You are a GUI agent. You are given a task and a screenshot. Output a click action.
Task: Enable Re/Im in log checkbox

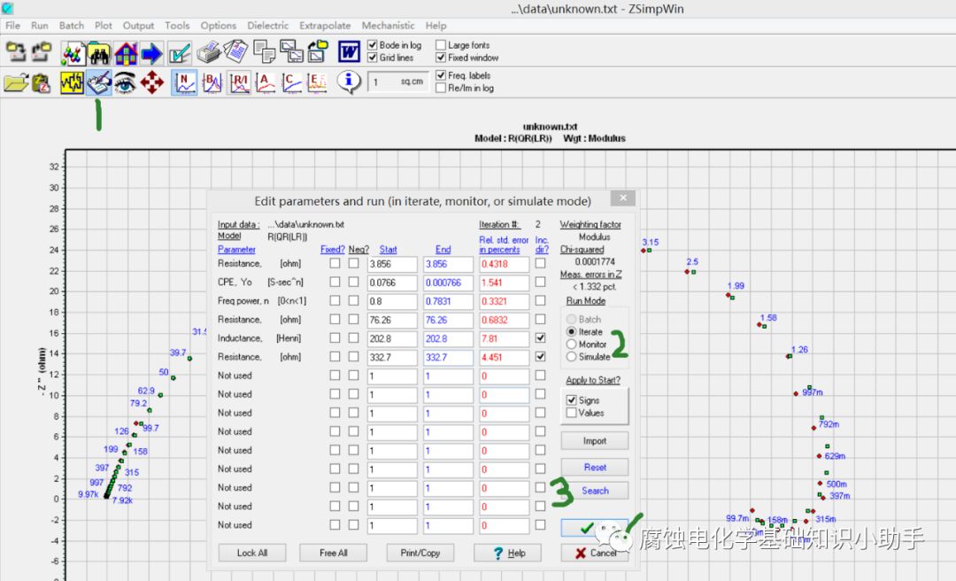click(x=441, y=88)
